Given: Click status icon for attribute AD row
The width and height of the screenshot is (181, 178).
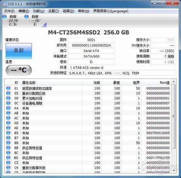Looking at the screenshot, I should (8, 123).
